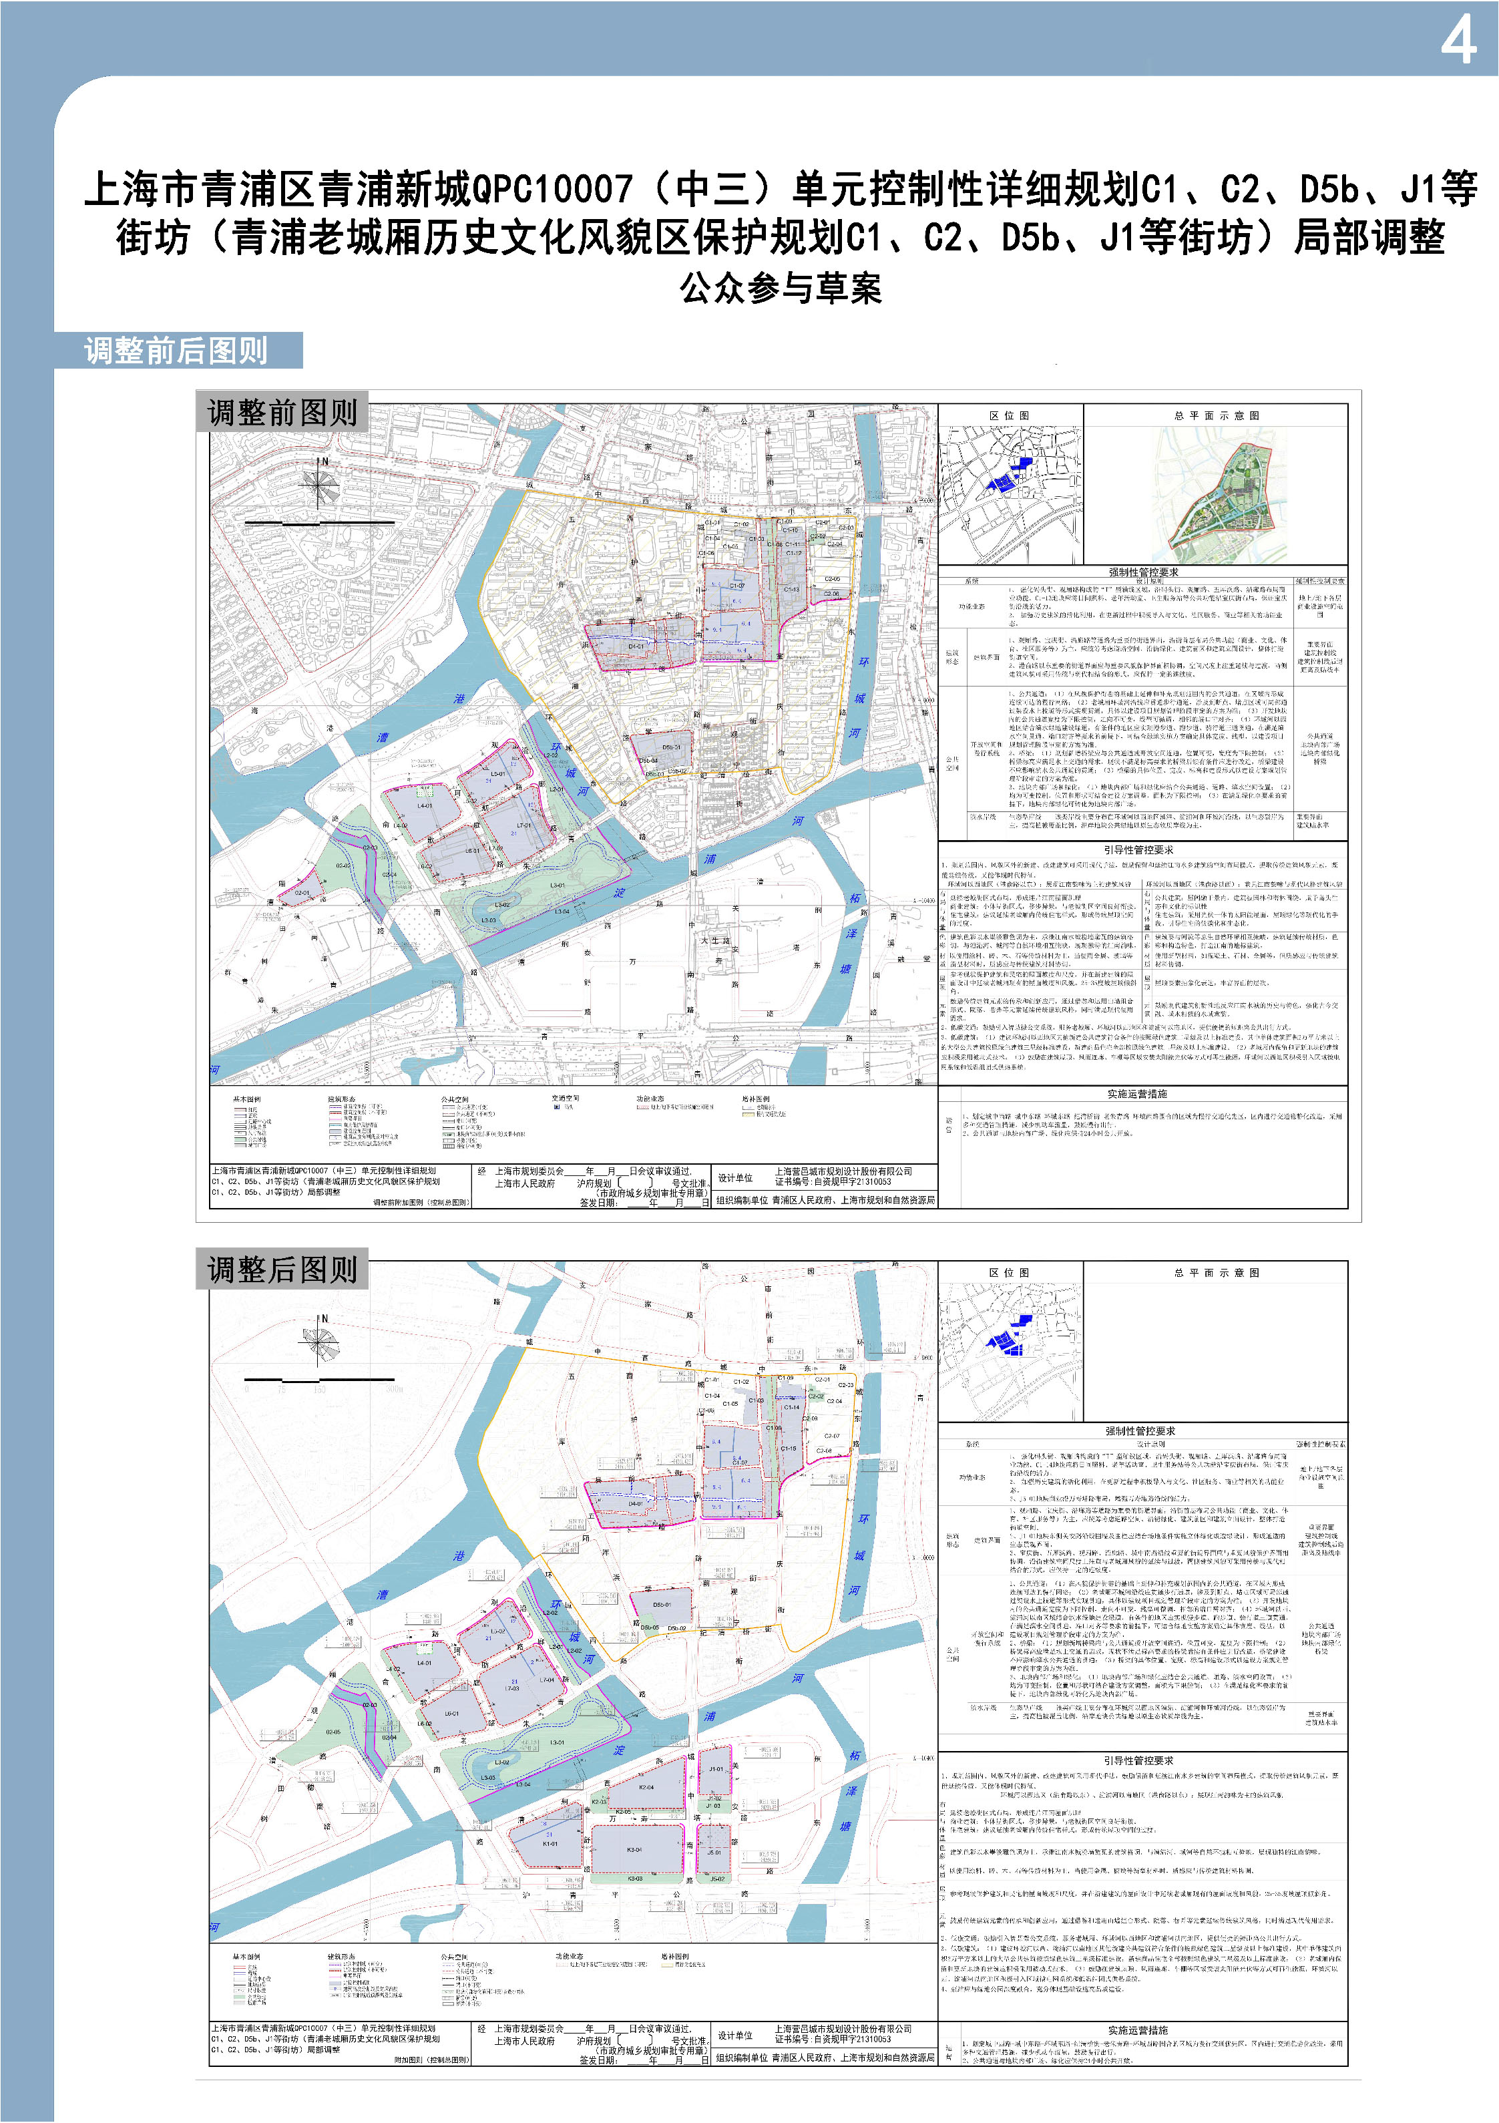Select the 调整后图则 label
The image size is (1499, 2123).
(x=282, y=1270)
